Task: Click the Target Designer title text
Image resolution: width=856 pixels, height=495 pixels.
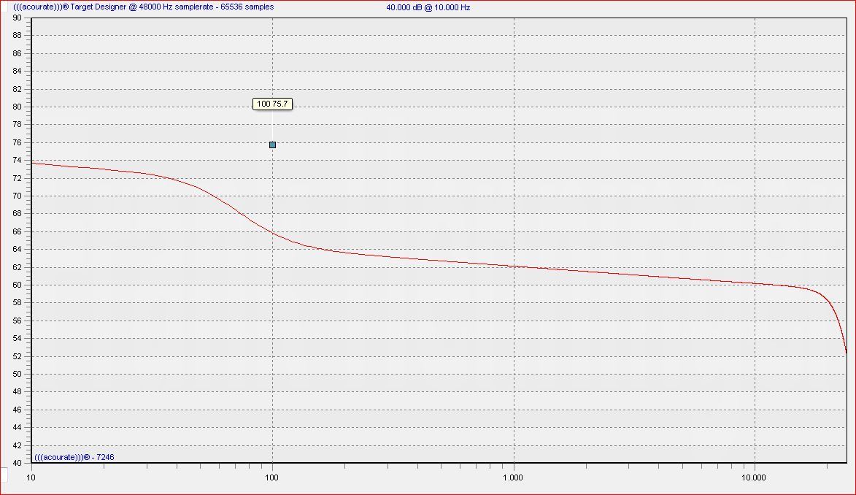Action: tap(144, 7)
